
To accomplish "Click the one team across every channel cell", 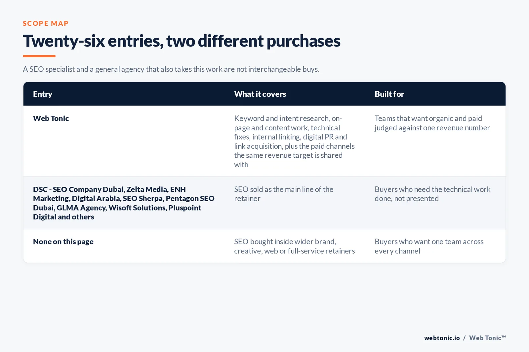I will pyautogui.click(x=429, y=246).
